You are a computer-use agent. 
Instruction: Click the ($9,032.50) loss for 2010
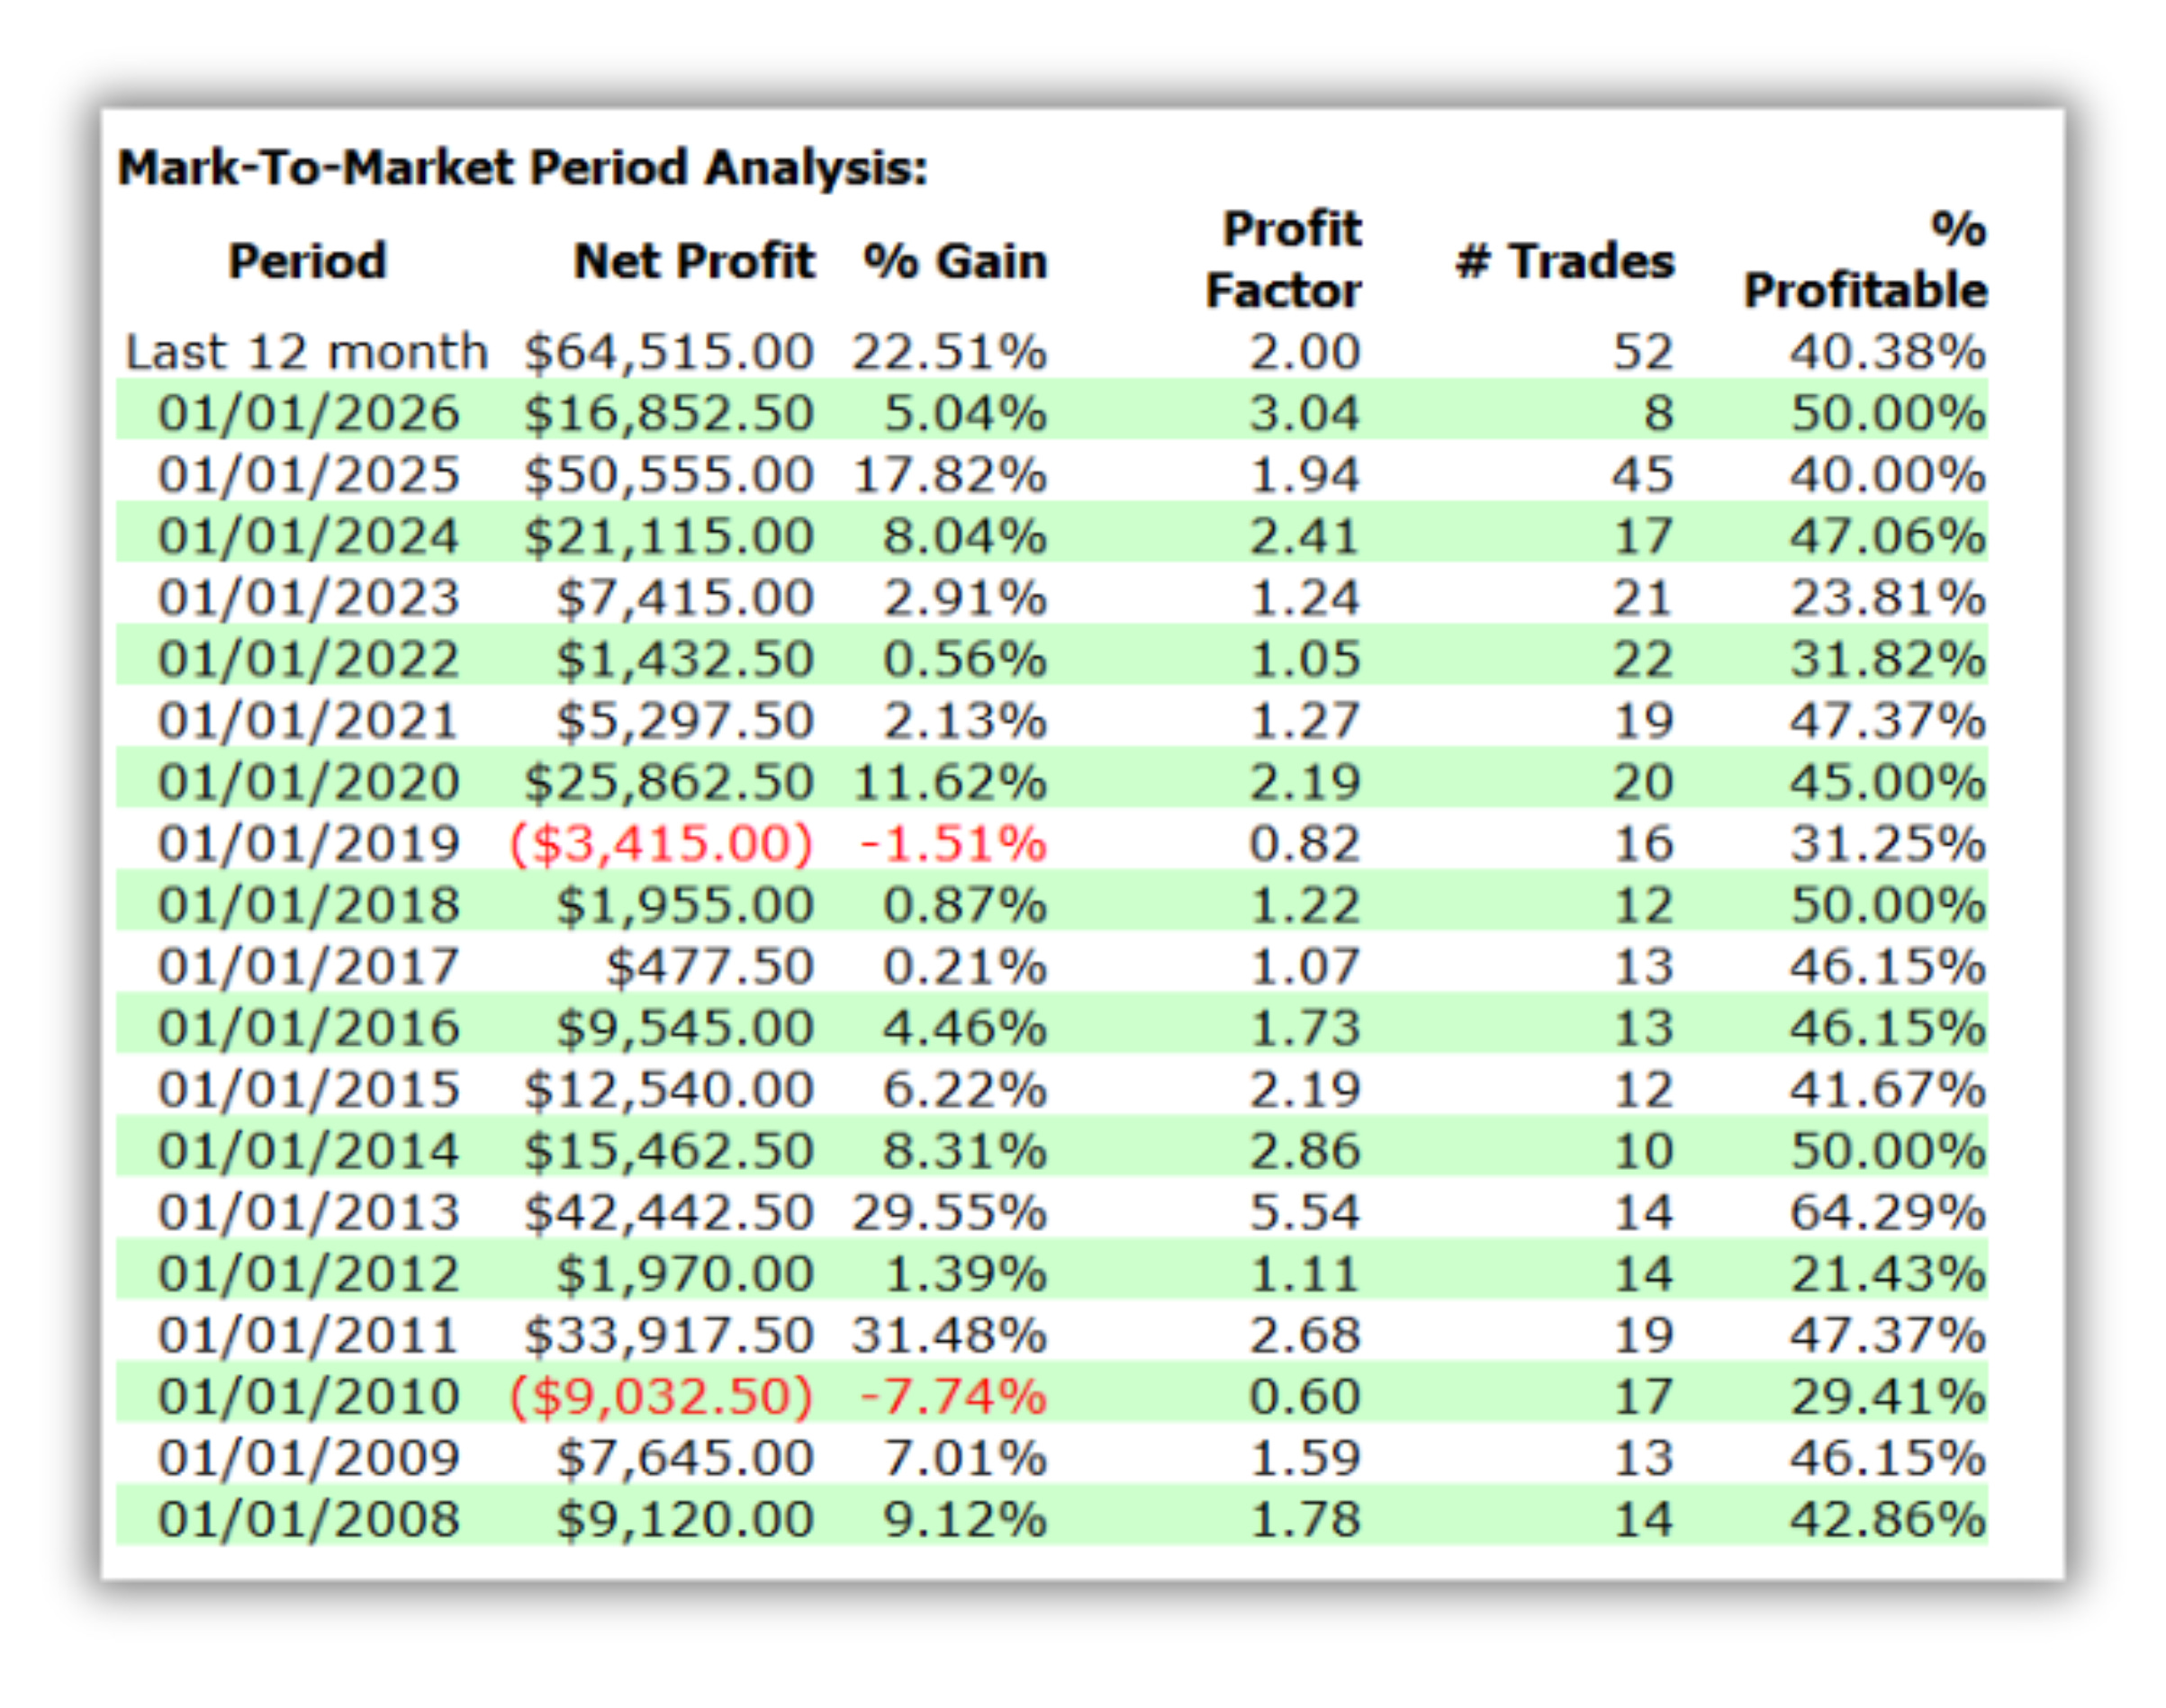point(662,1396)
